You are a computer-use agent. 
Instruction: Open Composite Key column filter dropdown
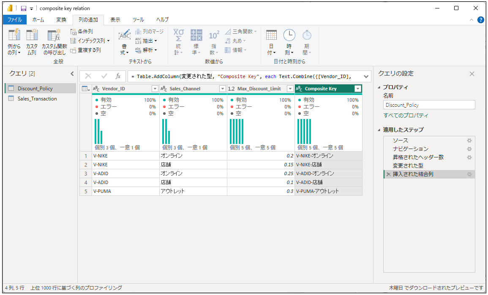pos(357,89)
